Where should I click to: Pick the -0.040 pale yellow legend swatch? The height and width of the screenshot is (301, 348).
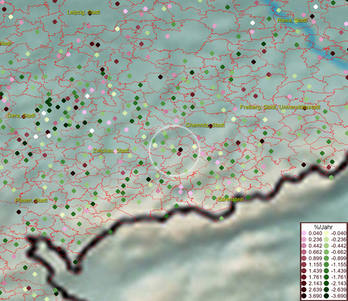tap(326, 233)
